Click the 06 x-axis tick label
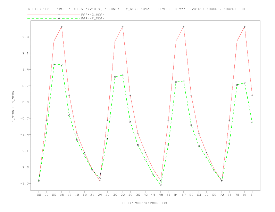This screenshot has height=212, width=275. pos(54,195)
